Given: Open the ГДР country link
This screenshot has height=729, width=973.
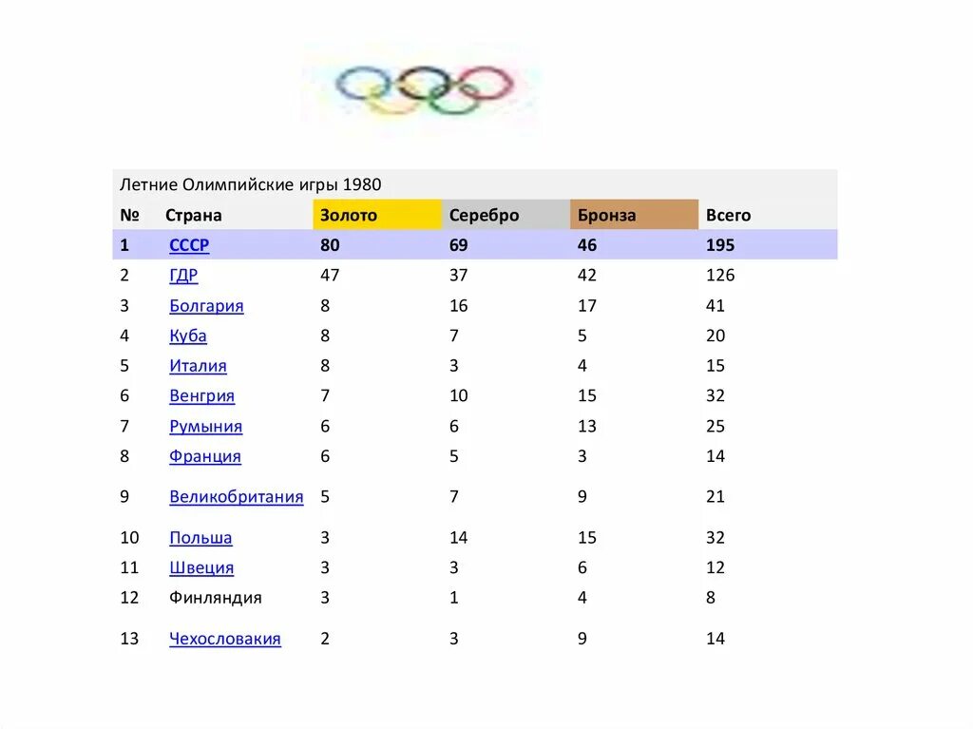Looking at the screenshot, I should pos(183,275).
